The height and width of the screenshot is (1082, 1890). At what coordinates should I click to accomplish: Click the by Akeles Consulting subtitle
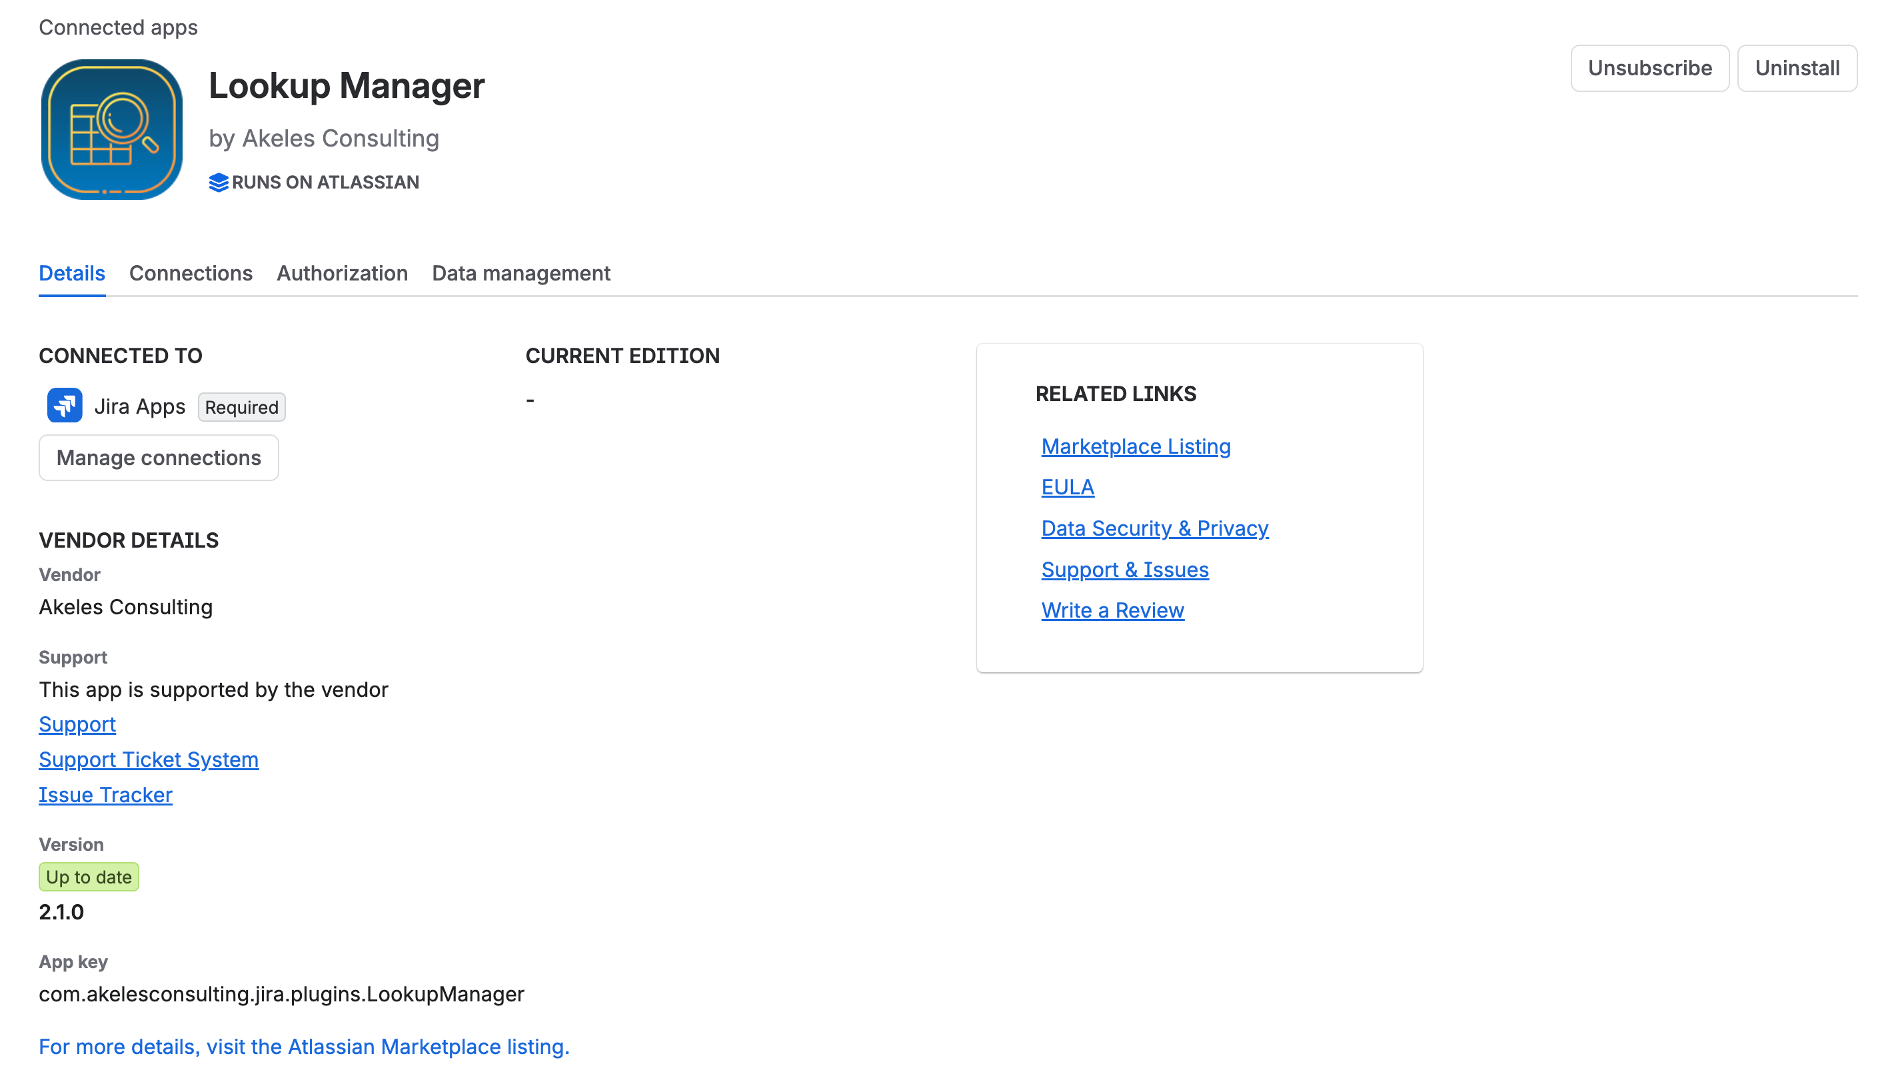324,138
